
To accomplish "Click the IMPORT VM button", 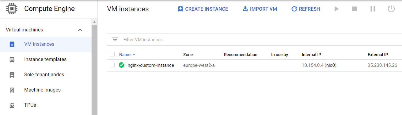I will point(260,9).
